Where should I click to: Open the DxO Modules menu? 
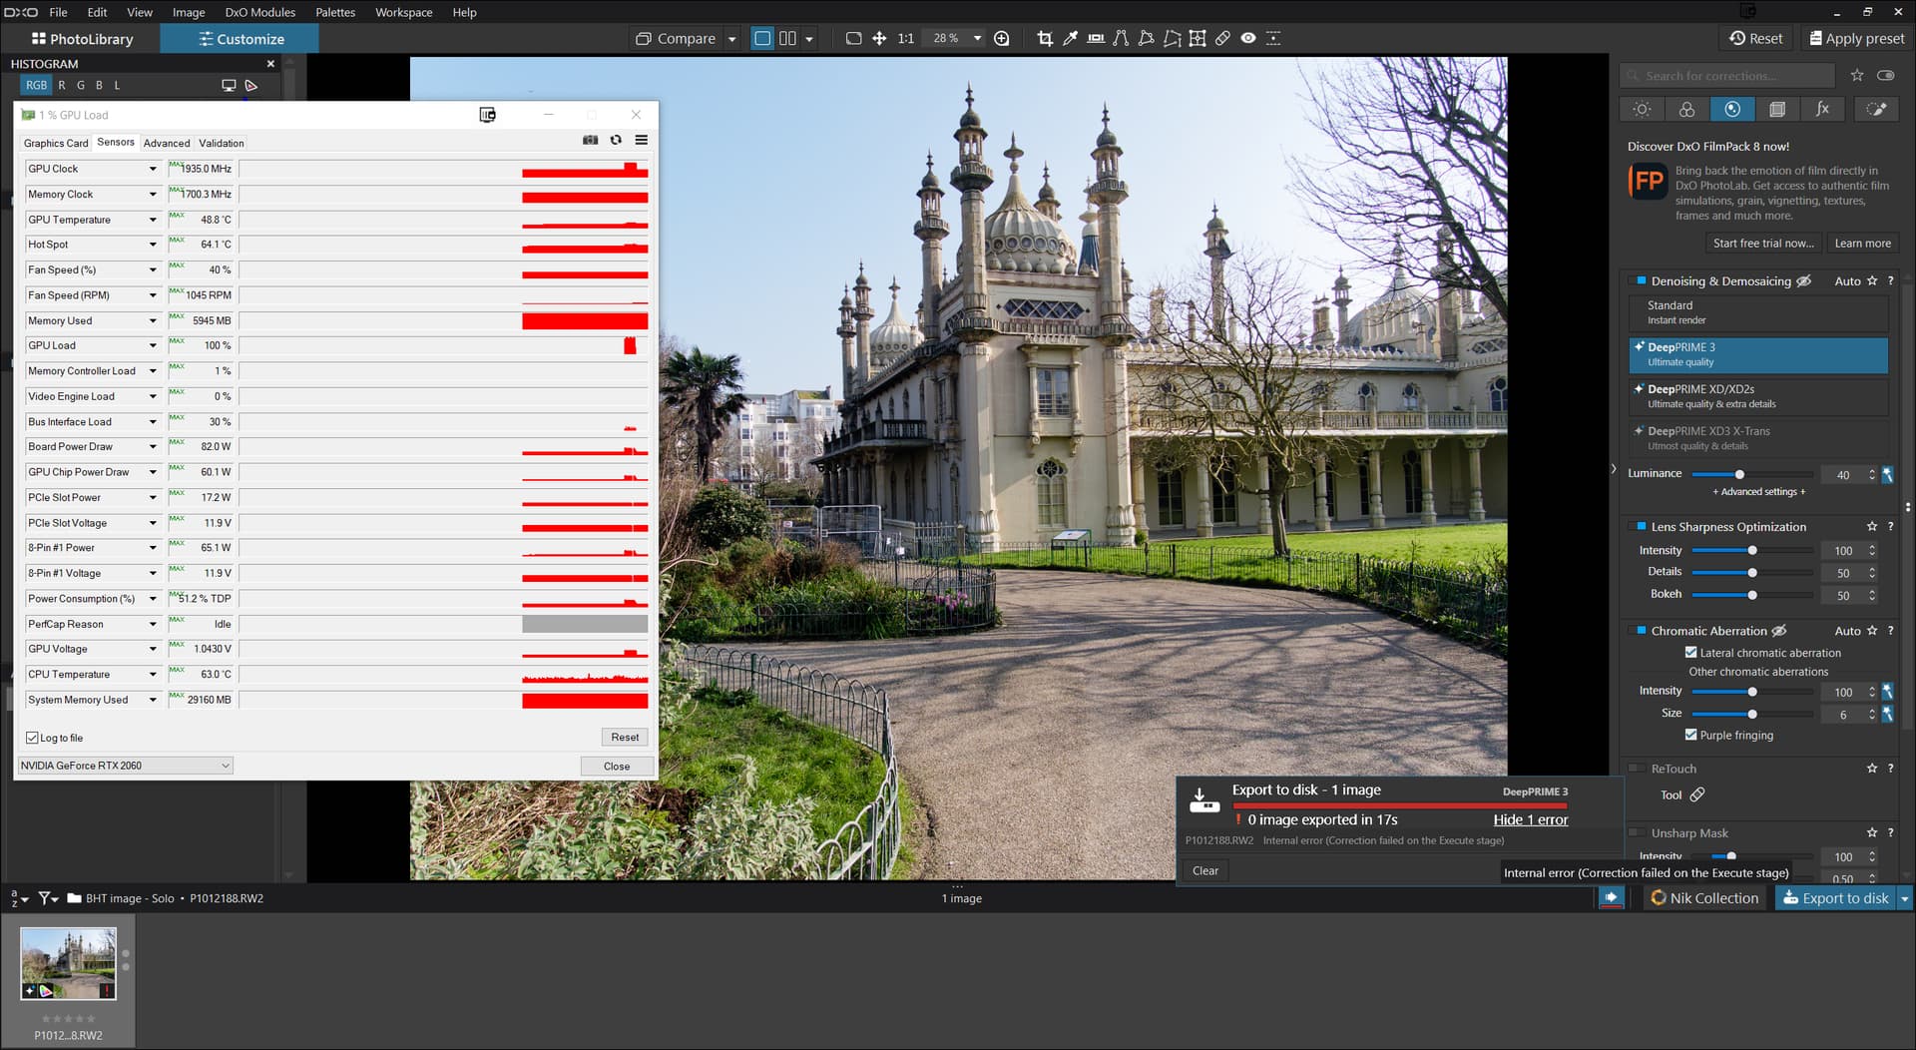click(259, 12)
